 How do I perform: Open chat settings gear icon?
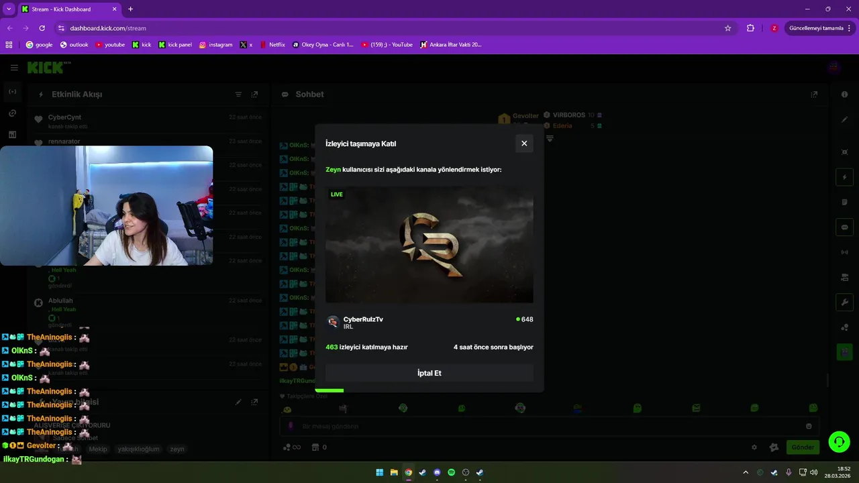coord(754,447)
